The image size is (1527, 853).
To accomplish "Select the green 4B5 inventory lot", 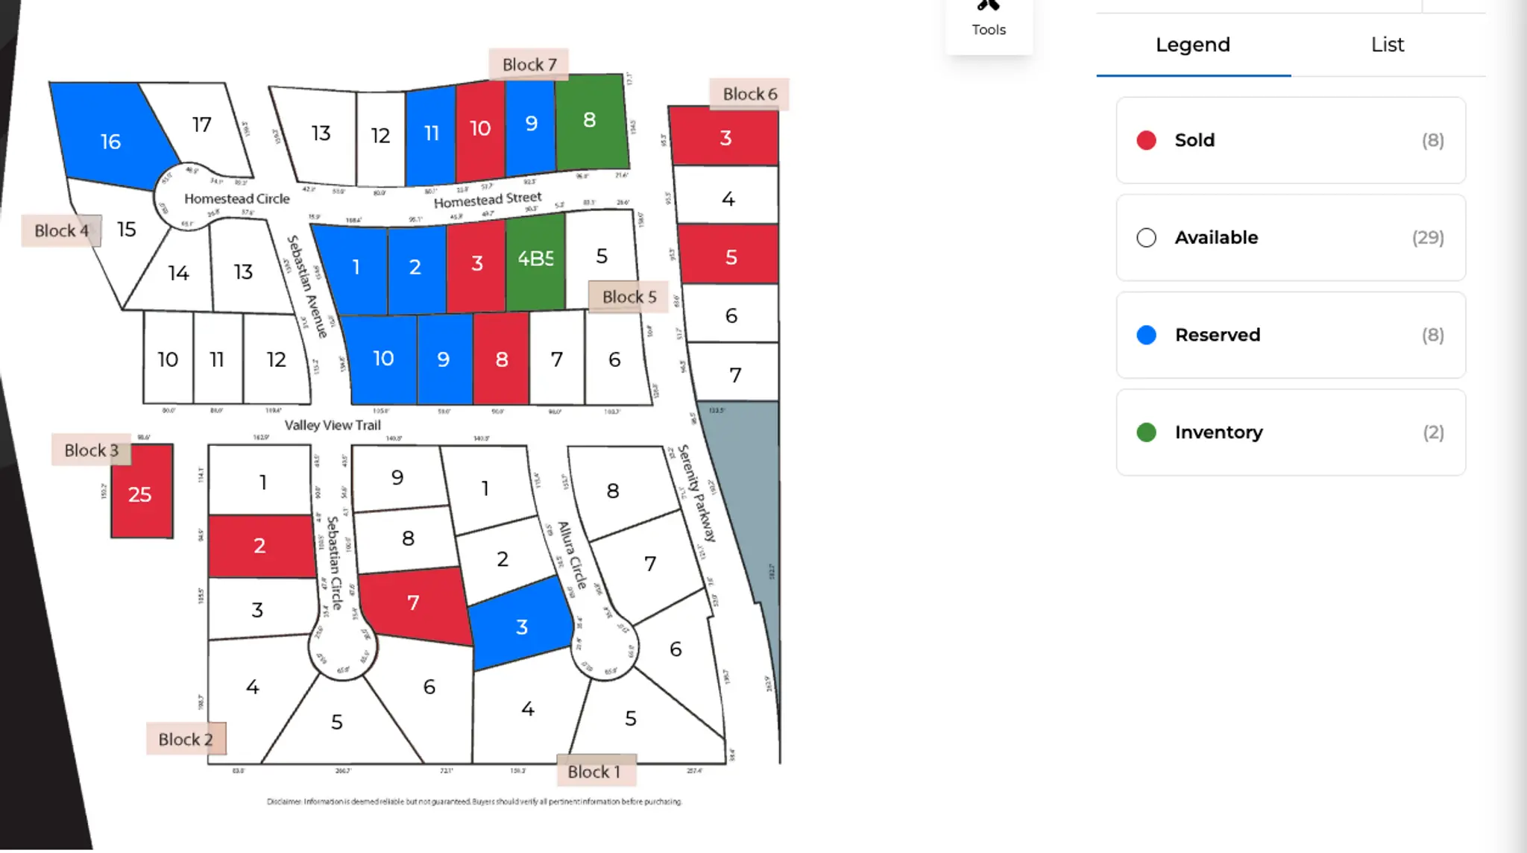I will 535,259.
